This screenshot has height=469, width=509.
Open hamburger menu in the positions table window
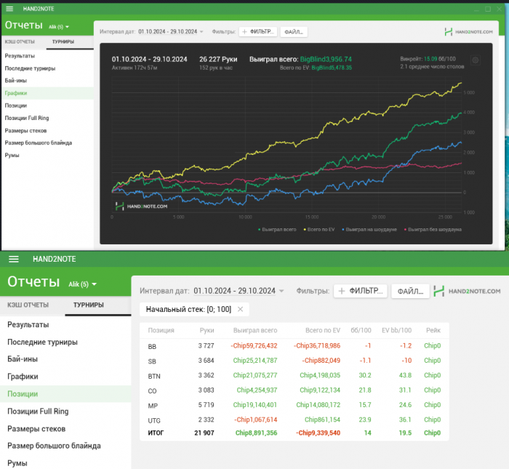click(13, 259)
